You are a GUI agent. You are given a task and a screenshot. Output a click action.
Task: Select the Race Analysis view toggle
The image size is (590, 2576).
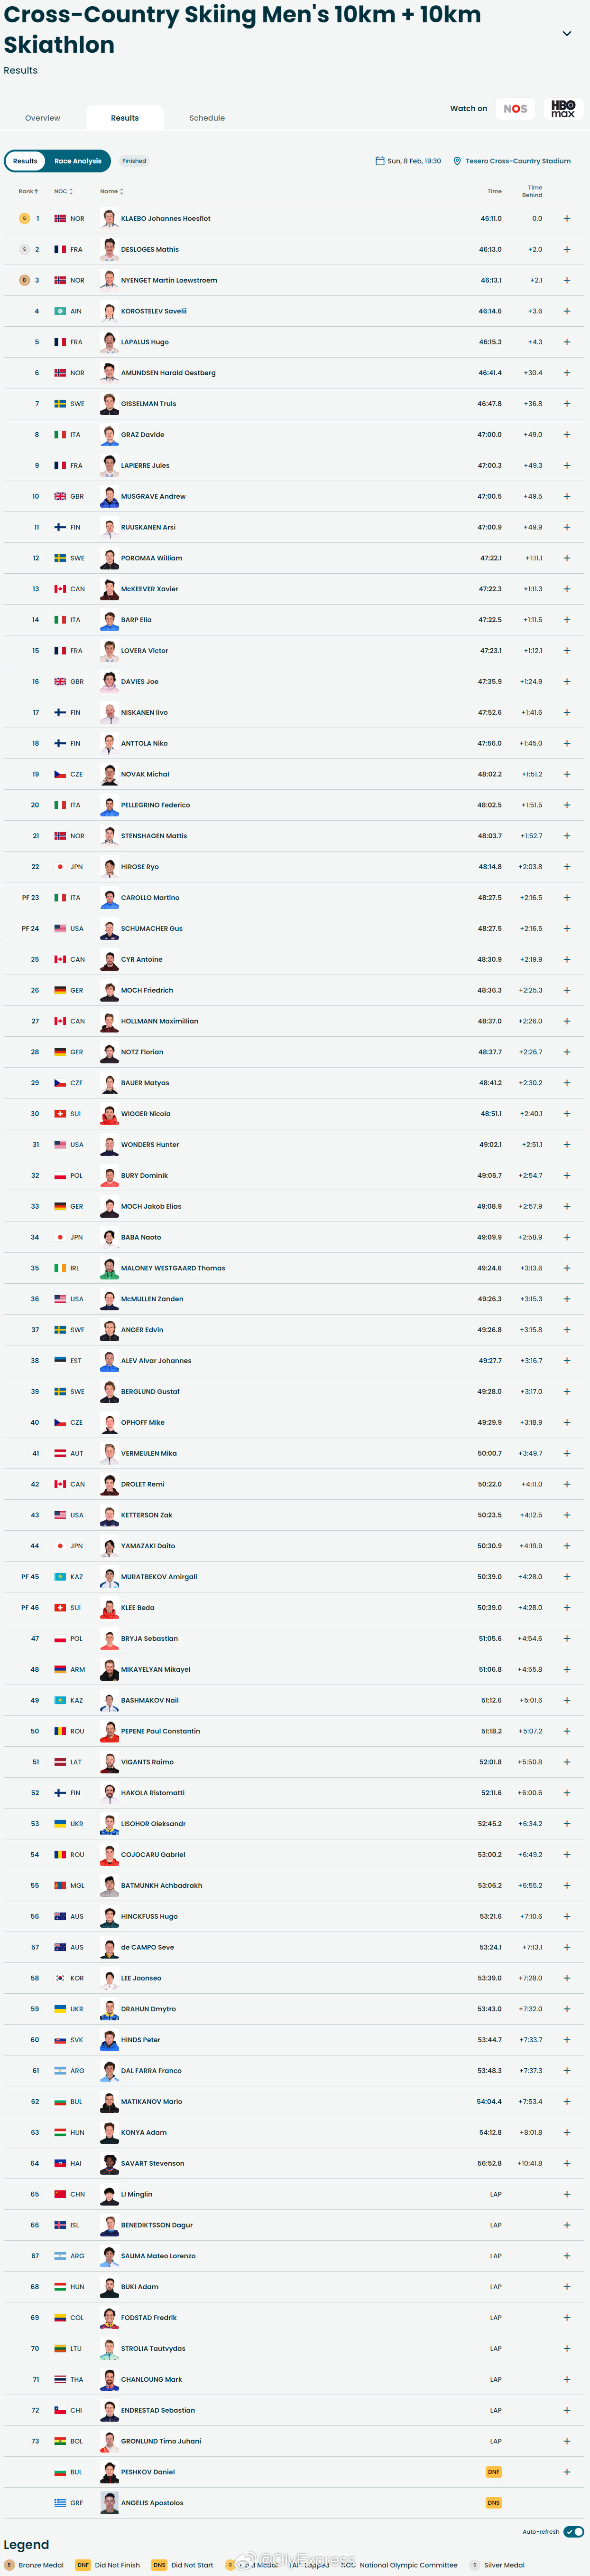pyautogui.click(x=78, y=161)
